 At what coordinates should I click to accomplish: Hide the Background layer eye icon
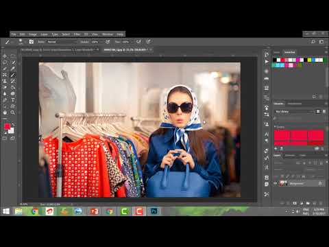276,183
